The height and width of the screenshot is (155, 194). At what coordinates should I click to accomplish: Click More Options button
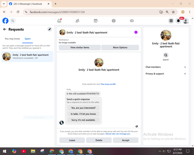coord(120,48)
